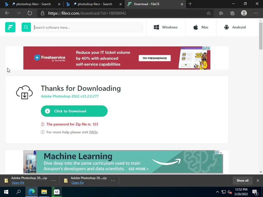
Task: Click the scrollbar down arrow
Action: tap(261, 172)
